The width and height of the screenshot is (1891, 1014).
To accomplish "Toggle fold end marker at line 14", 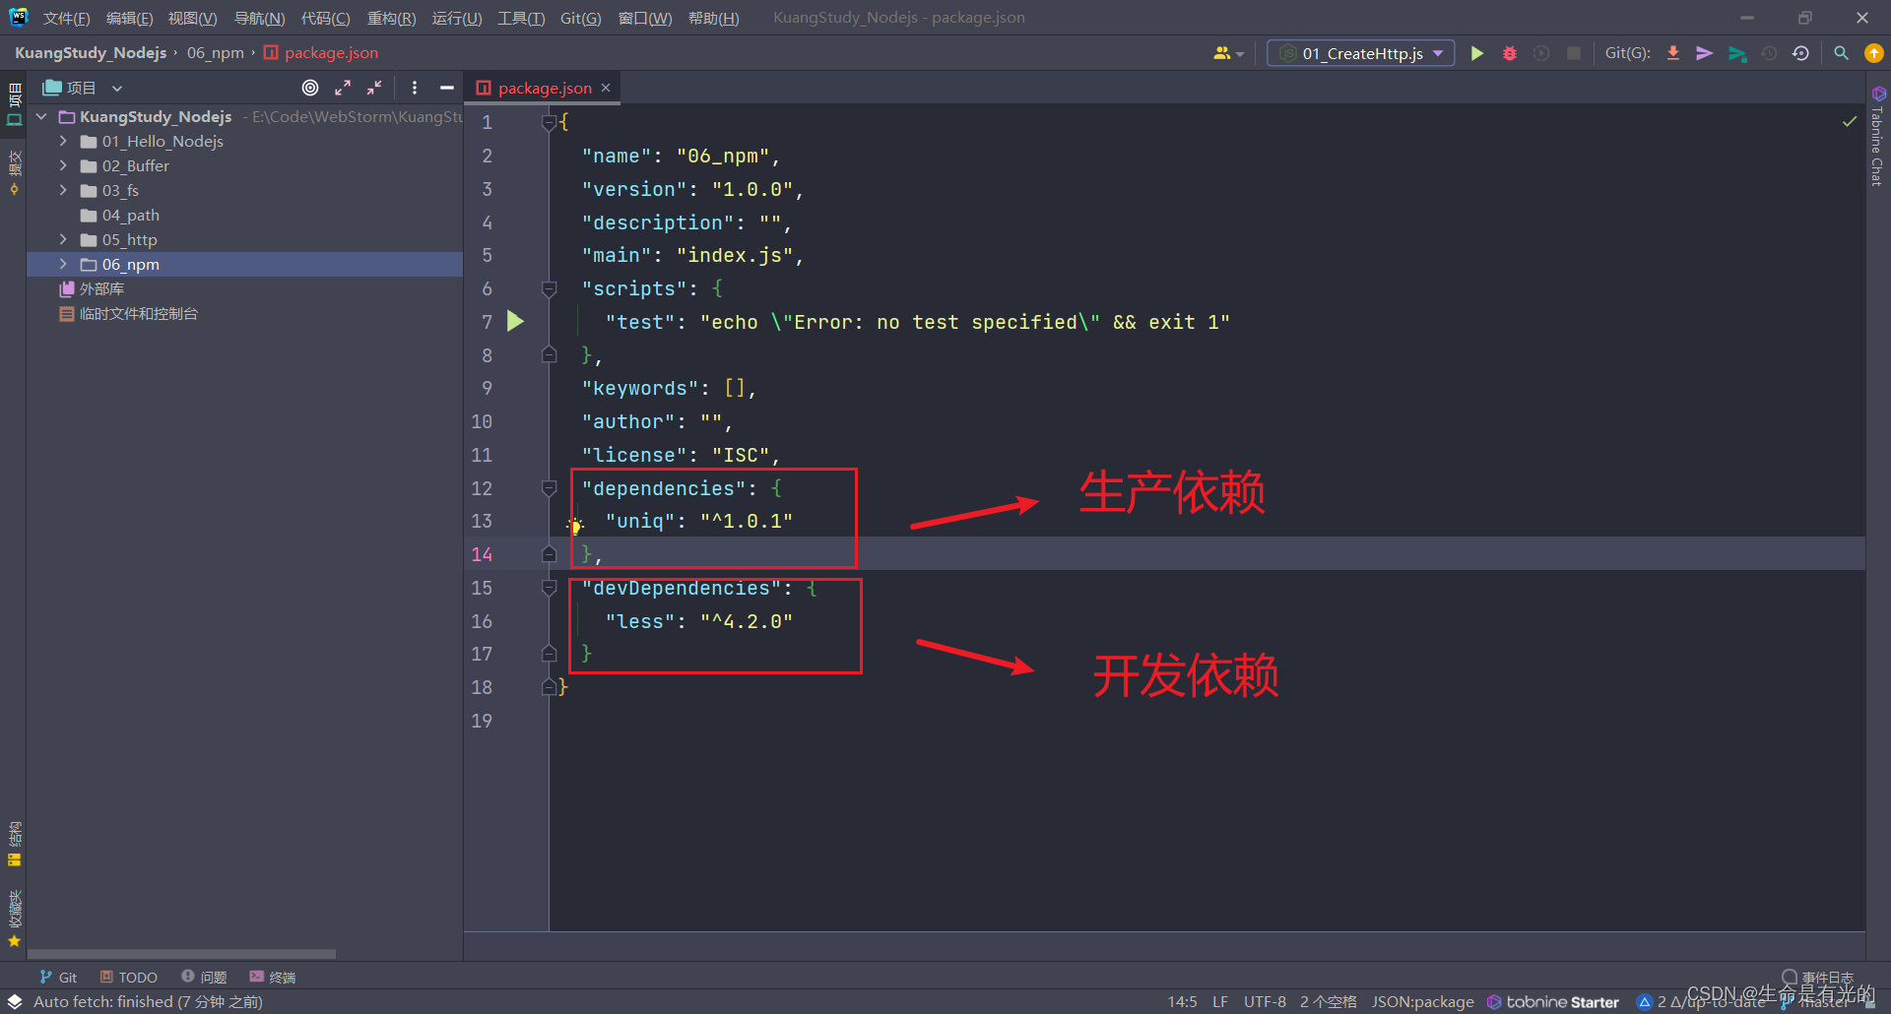I will (x=550, y=554).
